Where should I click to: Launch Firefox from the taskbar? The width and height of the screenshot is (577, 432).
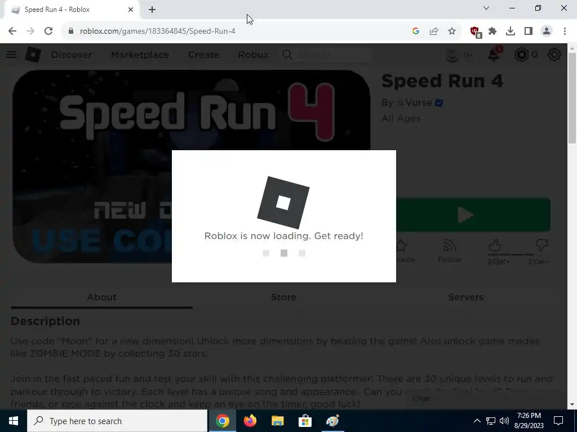click(250, 421)
